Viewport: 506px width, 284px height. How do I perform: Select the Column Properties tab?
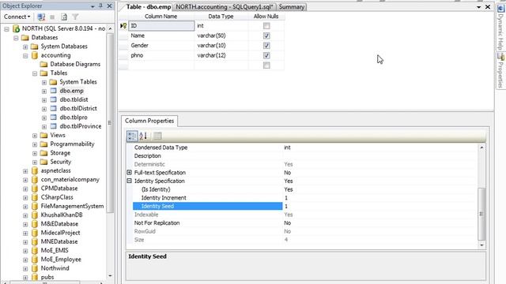pyautogui.click(x=149, y=121)
